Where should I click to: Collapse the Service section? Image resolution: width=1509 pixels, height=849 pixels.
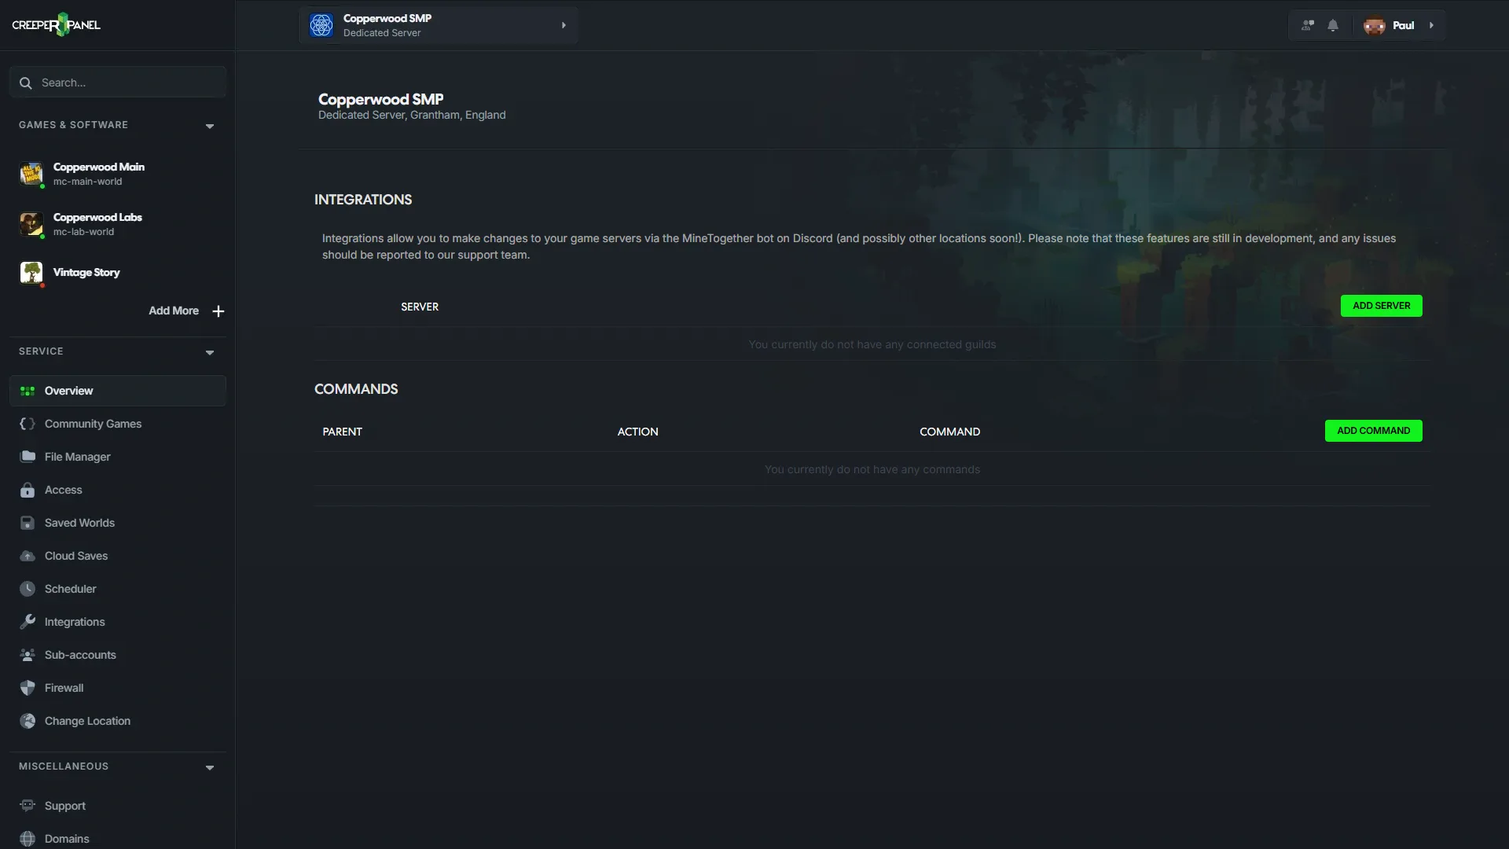click(210, 352)
